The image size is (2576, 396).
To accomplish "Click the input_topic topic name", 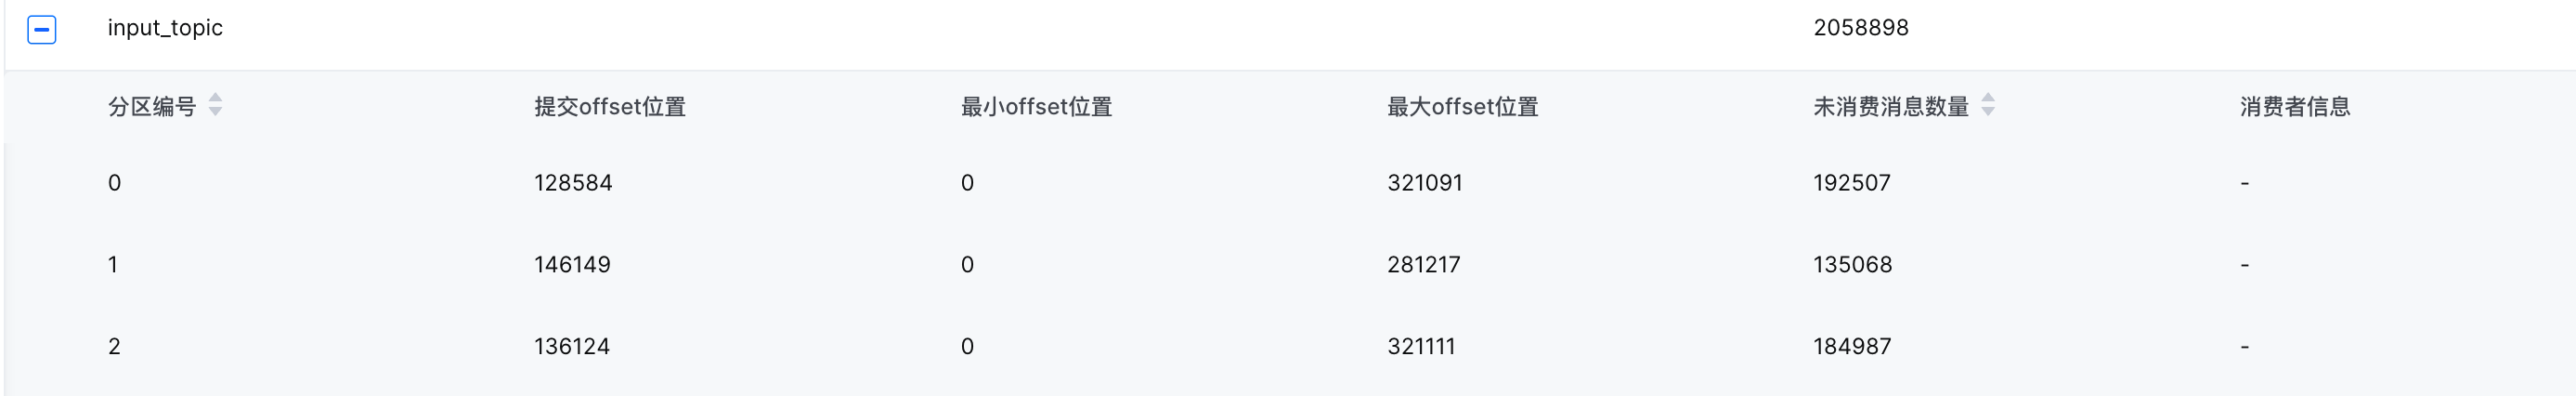I will pyautogui.click(x=165, y=28).
